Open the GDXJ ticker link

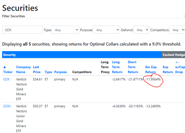pyautogui.click(x=7, y=106)
